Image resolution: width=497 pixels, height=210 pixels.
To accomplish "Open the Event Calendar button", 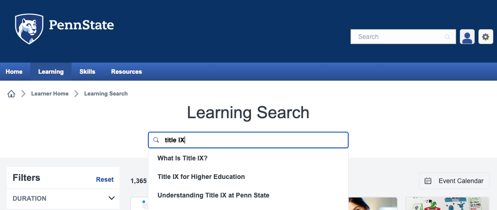I will [454, 181].
